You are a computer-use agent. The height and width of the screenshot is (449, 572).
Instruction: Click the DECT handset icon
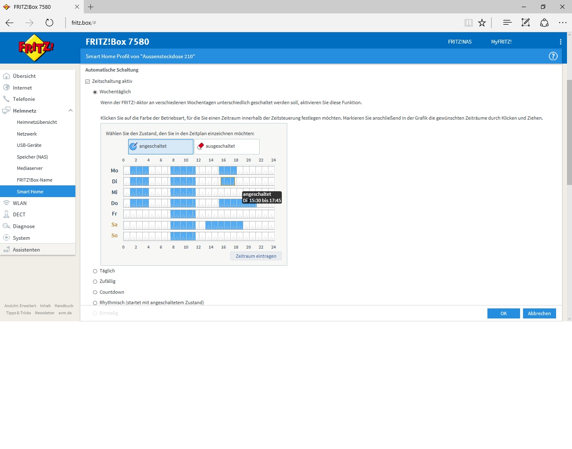6,214
